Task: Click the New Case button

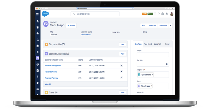Action: point(152,26)
